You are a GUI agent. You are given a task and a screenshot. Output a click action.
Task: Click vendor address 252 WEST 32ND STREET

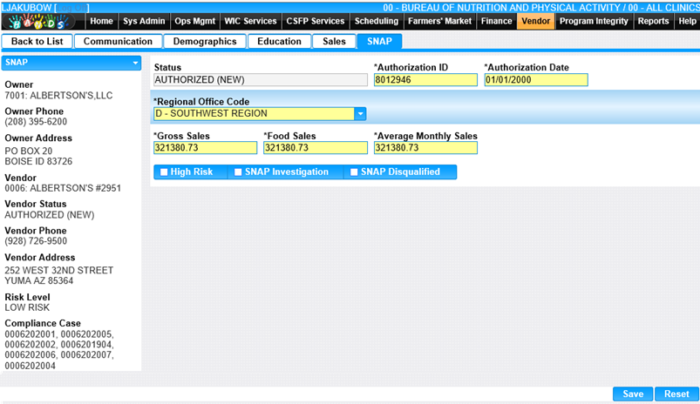pyautogui.click(x=59, y=270)
